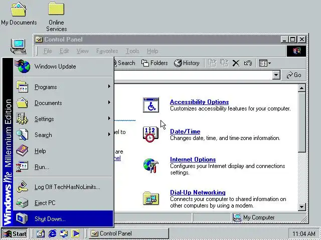Open the History toolbar button

pos(187,63)
